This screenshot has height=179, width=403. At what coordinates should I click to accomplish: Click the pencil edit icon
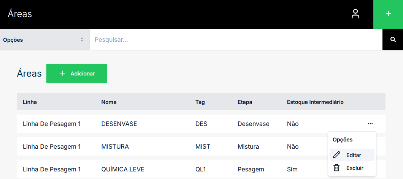[x=336, y=155]
